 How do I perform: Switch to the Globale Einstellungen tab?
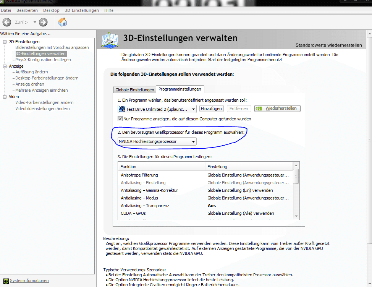134,90
